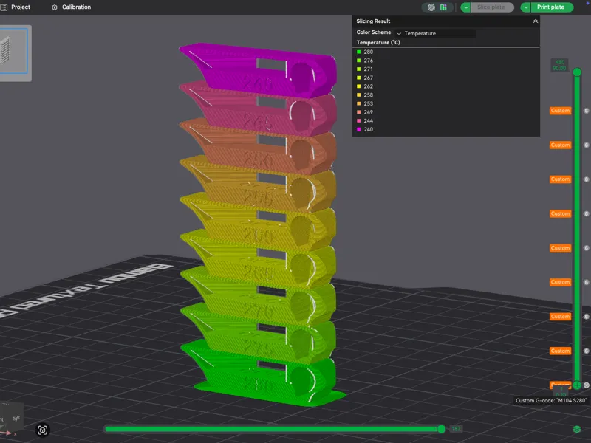
Task: Click the green plate layout icon
Action: click(x=444, y=7)
